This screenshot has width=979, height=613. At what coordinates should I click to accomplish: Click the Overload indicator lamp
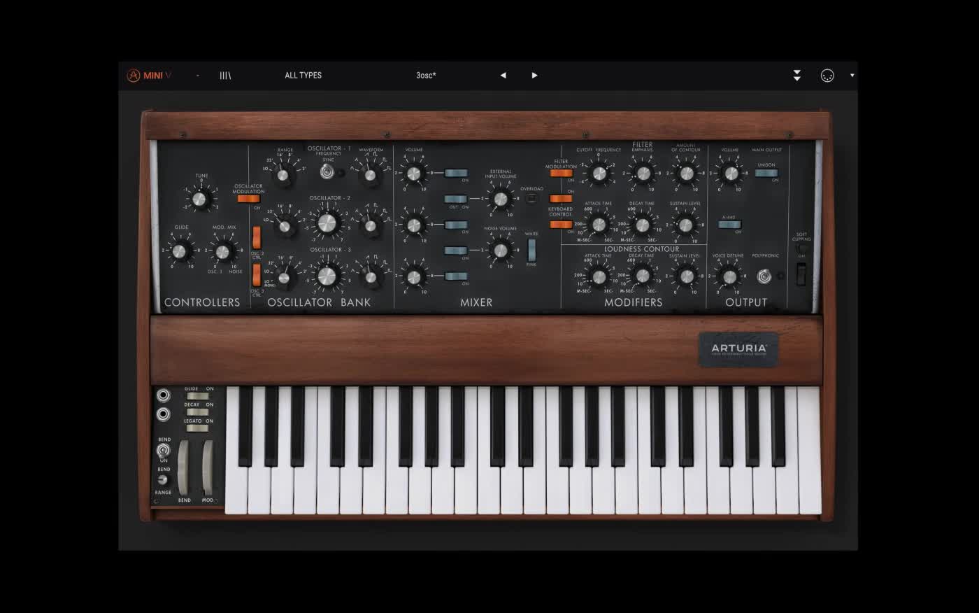pyautogui.click(x=531, y=198)
